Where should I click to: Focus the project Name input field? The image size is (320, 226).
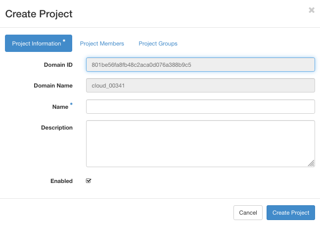(200, 106)
